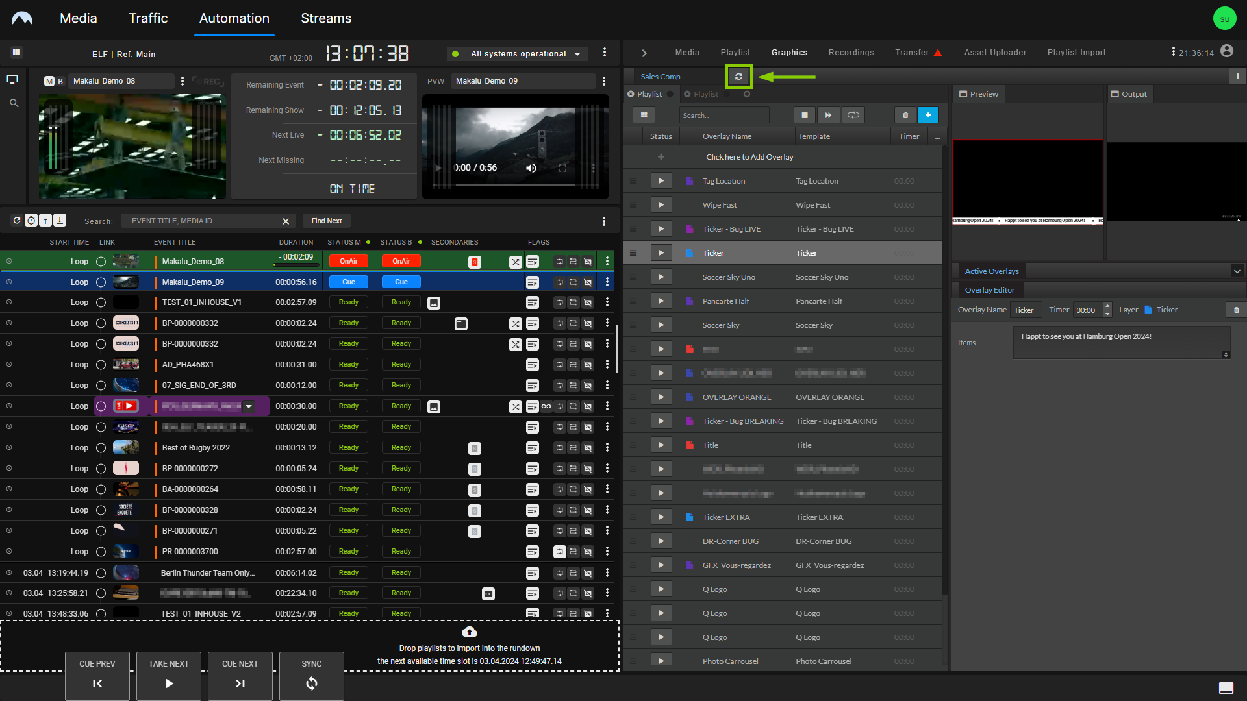Screen dimensions: 1247x701
Task: Click the sync/refresh icon bottom toolbar
Action: [x=311, y=683]
